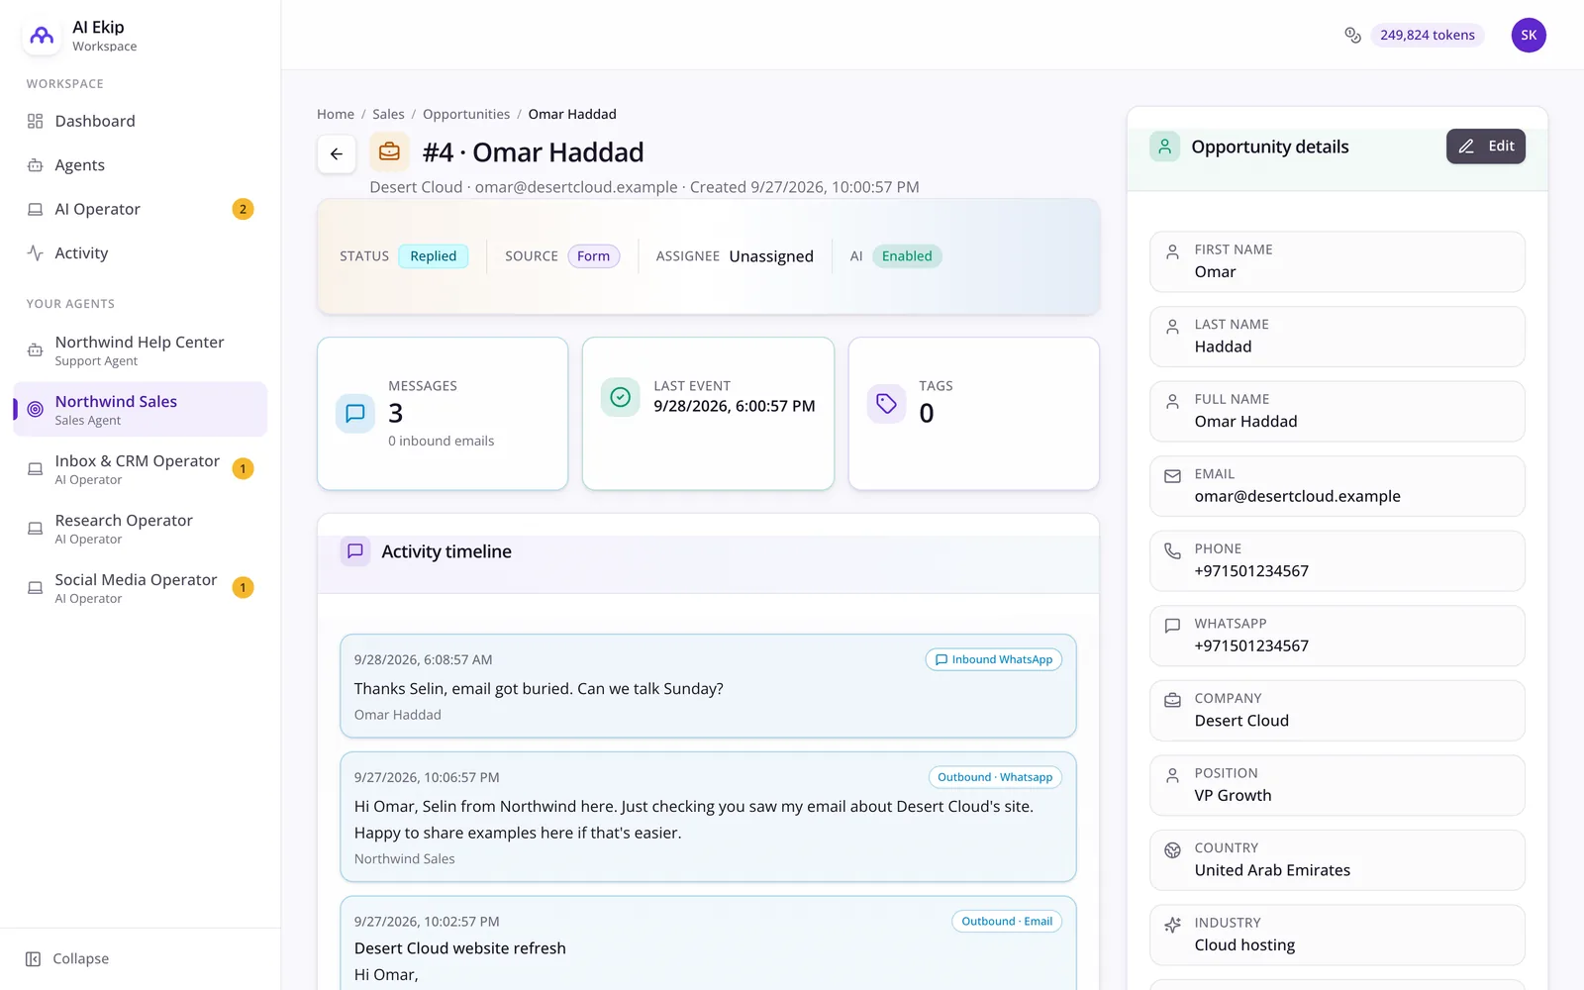Go to AI Operator section
The width and height of the screenshot is (1584, 990).
(x=141, y=209)
